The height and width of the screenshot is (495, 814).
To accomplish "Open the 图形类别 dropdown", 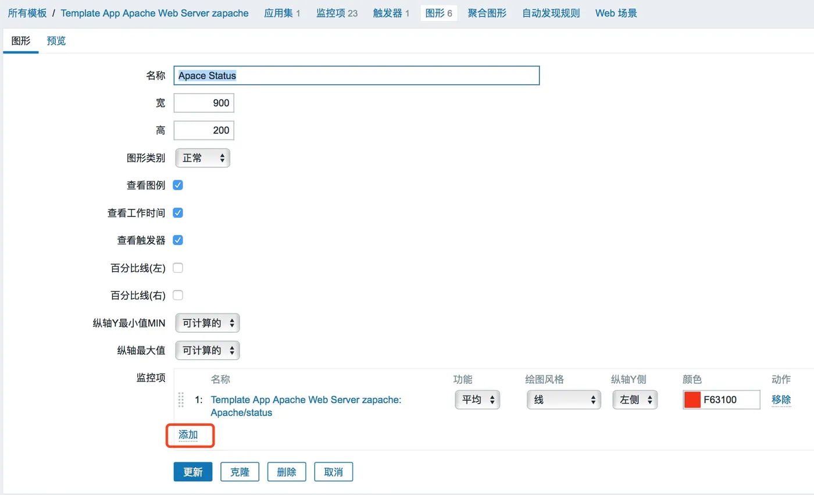I will pos(202,158).
